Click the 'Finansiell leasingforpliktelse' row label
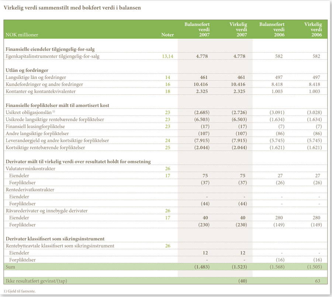This screenshot has height=297, width=332. pos(35,127)
